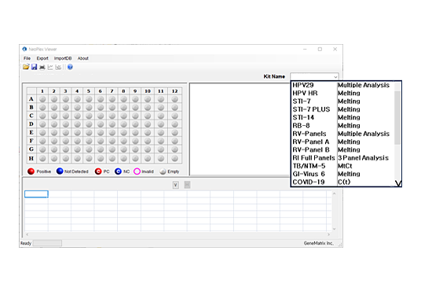This screenshot has height=291, width=421.
Task: Click the highlighted first results grid cell
Action: coord(36,194)
